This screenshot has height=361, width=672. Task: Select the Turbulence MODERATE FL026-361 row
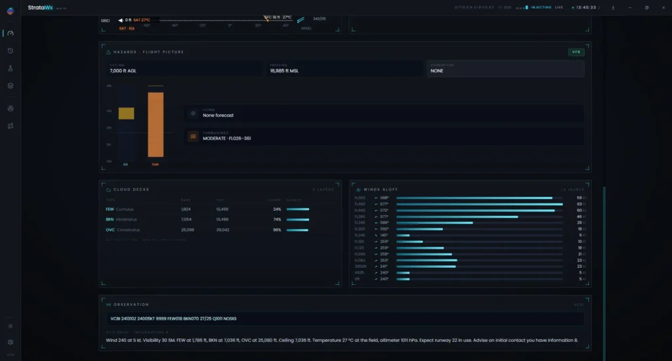[385, 137]
